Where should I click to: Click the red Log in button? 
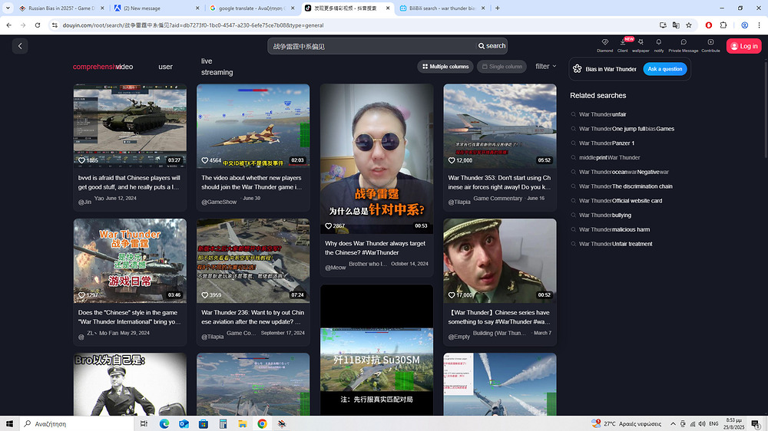point(743,46)
